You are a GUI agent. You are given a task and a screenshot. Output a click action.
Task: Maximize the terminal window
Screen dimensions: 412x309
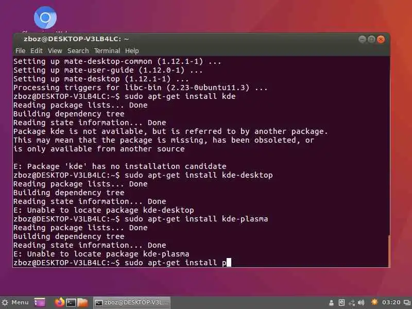(371, 40)
